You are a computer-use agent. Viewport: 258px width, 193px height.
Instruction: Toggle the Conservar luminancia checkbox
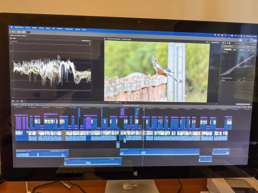tap(244, 78)
